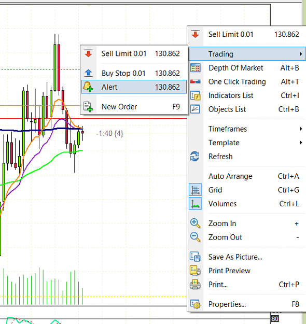Click the Objects List icon
The image size is (306, 324).
click(x=195, y=109)
